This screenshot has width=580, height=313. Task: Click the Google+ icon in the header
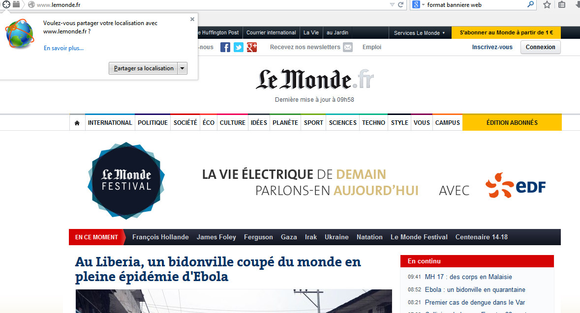(252, 47)
